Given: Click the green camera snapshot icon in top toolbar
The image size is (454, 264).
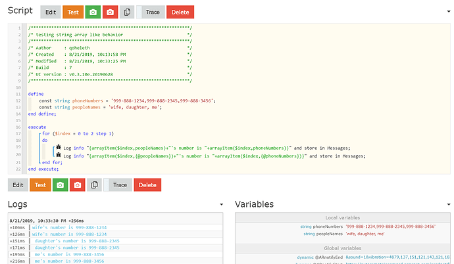Looking at the screenshot, I should coord(93,12).
